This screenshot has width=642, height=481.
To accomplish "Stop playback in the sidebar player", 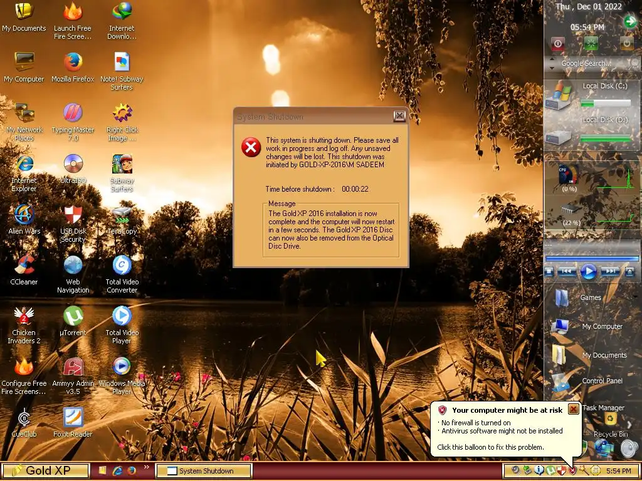I will pos(549,272).
